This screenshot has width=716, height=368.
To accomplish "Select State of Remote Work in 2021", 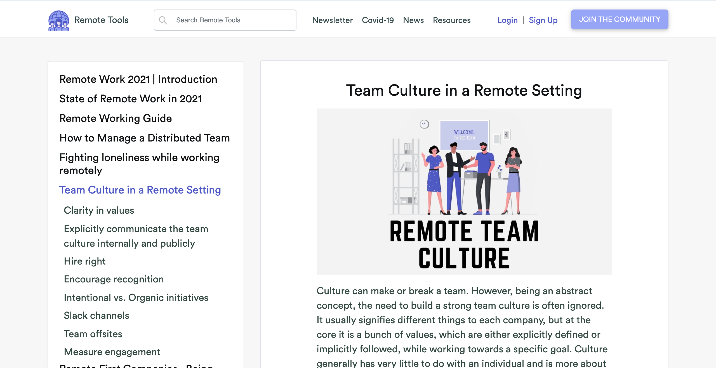I will 130,99.
